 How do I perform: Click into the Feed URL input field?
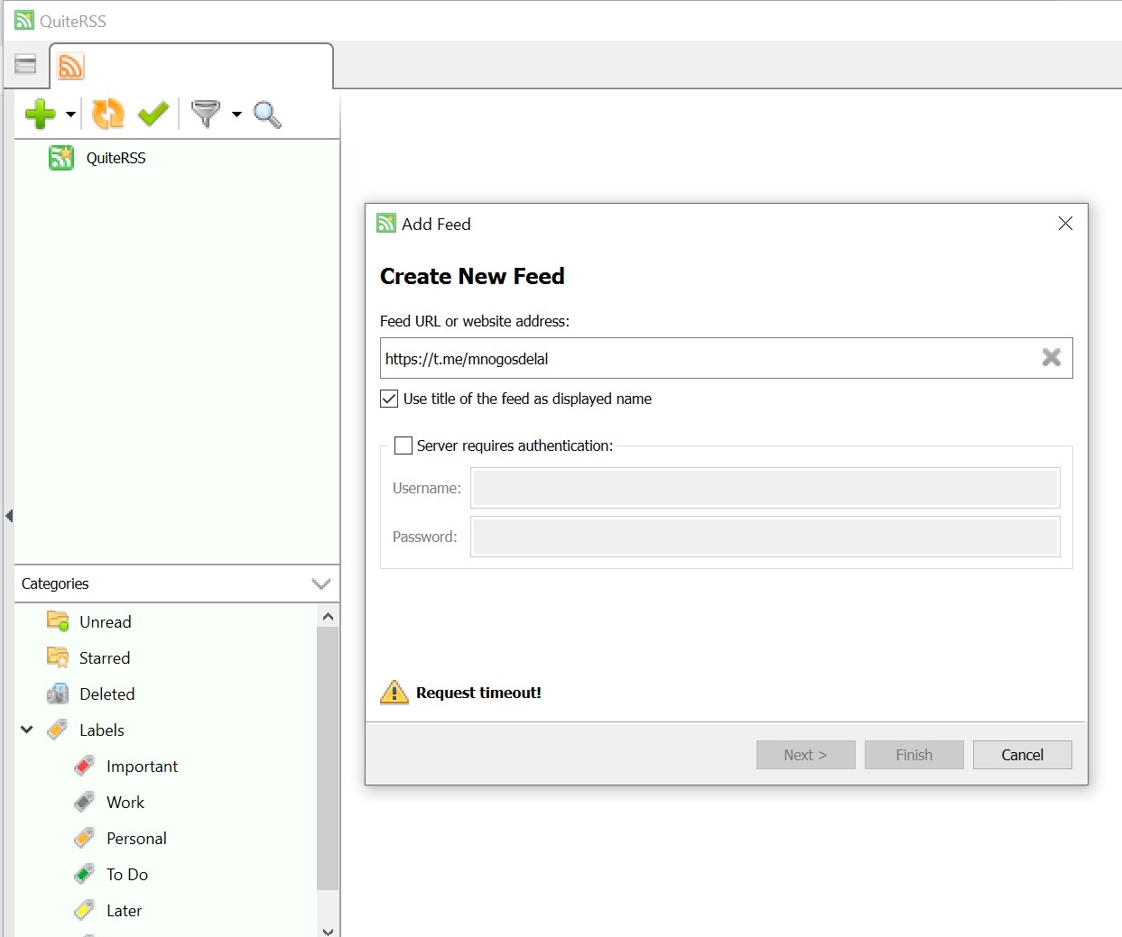coord(704,359)
